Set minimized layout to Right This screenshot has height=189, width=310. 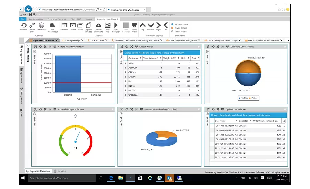pyautogui.click(x=158, y=25)
